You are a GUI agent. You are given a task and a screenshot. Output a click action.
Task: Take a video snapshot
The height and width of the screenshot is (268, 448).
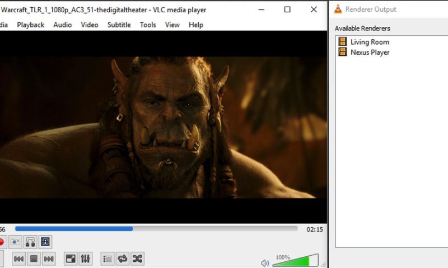coord(16,242)
